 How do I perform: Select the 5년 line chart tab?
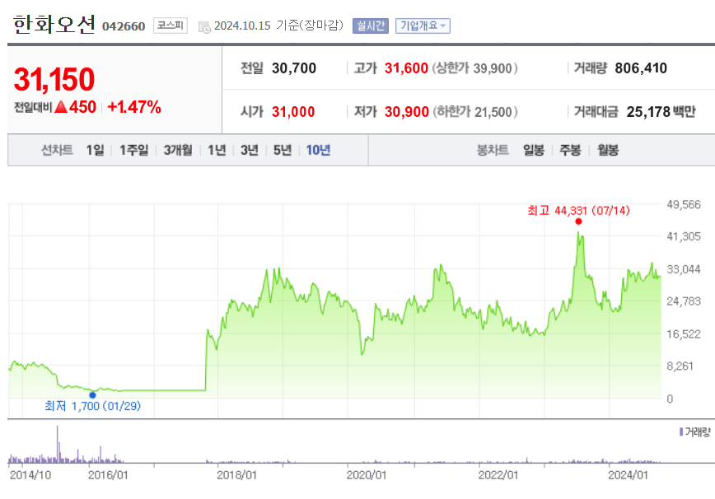(283, 150)
